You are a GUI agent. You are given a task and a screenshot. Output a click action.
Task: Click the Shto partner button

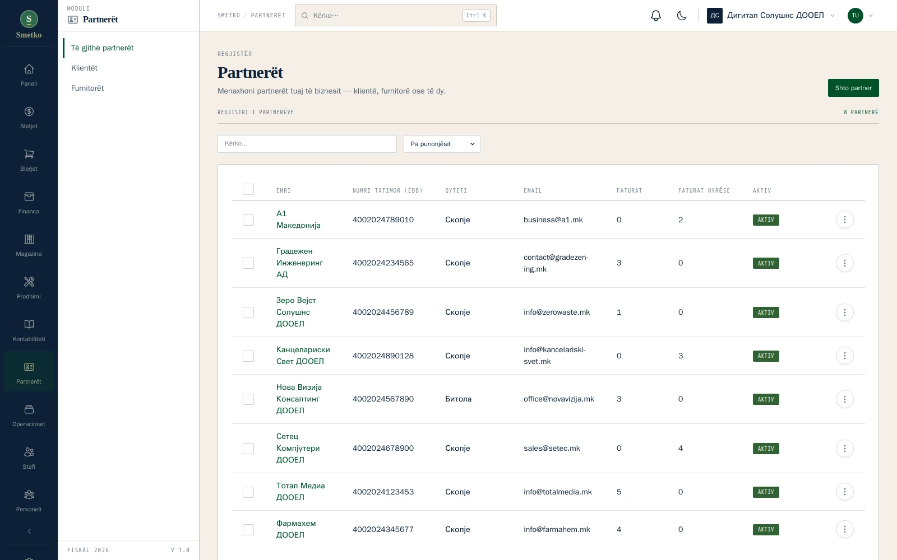click(853, 88)
